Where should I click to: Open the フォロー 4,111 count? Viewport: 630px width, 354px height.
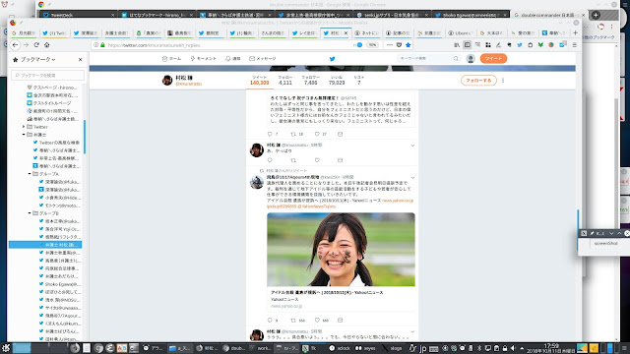[284, 81]
